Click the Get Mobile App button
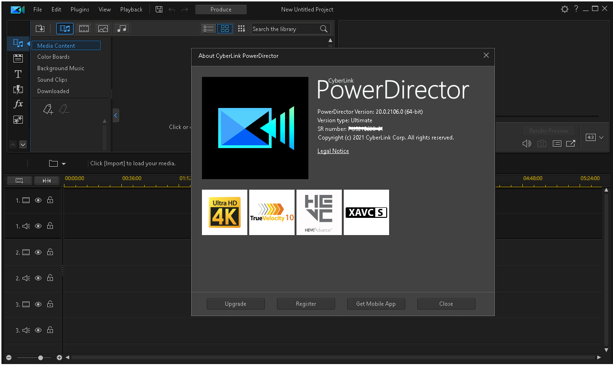 [x=376, y=304]
